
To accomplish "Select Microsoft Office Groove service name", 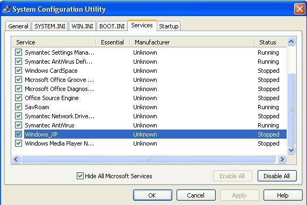I will pos(60,80).
